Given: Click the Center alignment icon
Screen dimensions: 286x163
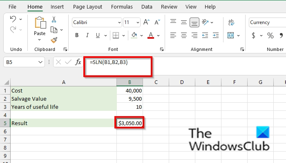Looking at the screenshot, I should click(184, 35).
